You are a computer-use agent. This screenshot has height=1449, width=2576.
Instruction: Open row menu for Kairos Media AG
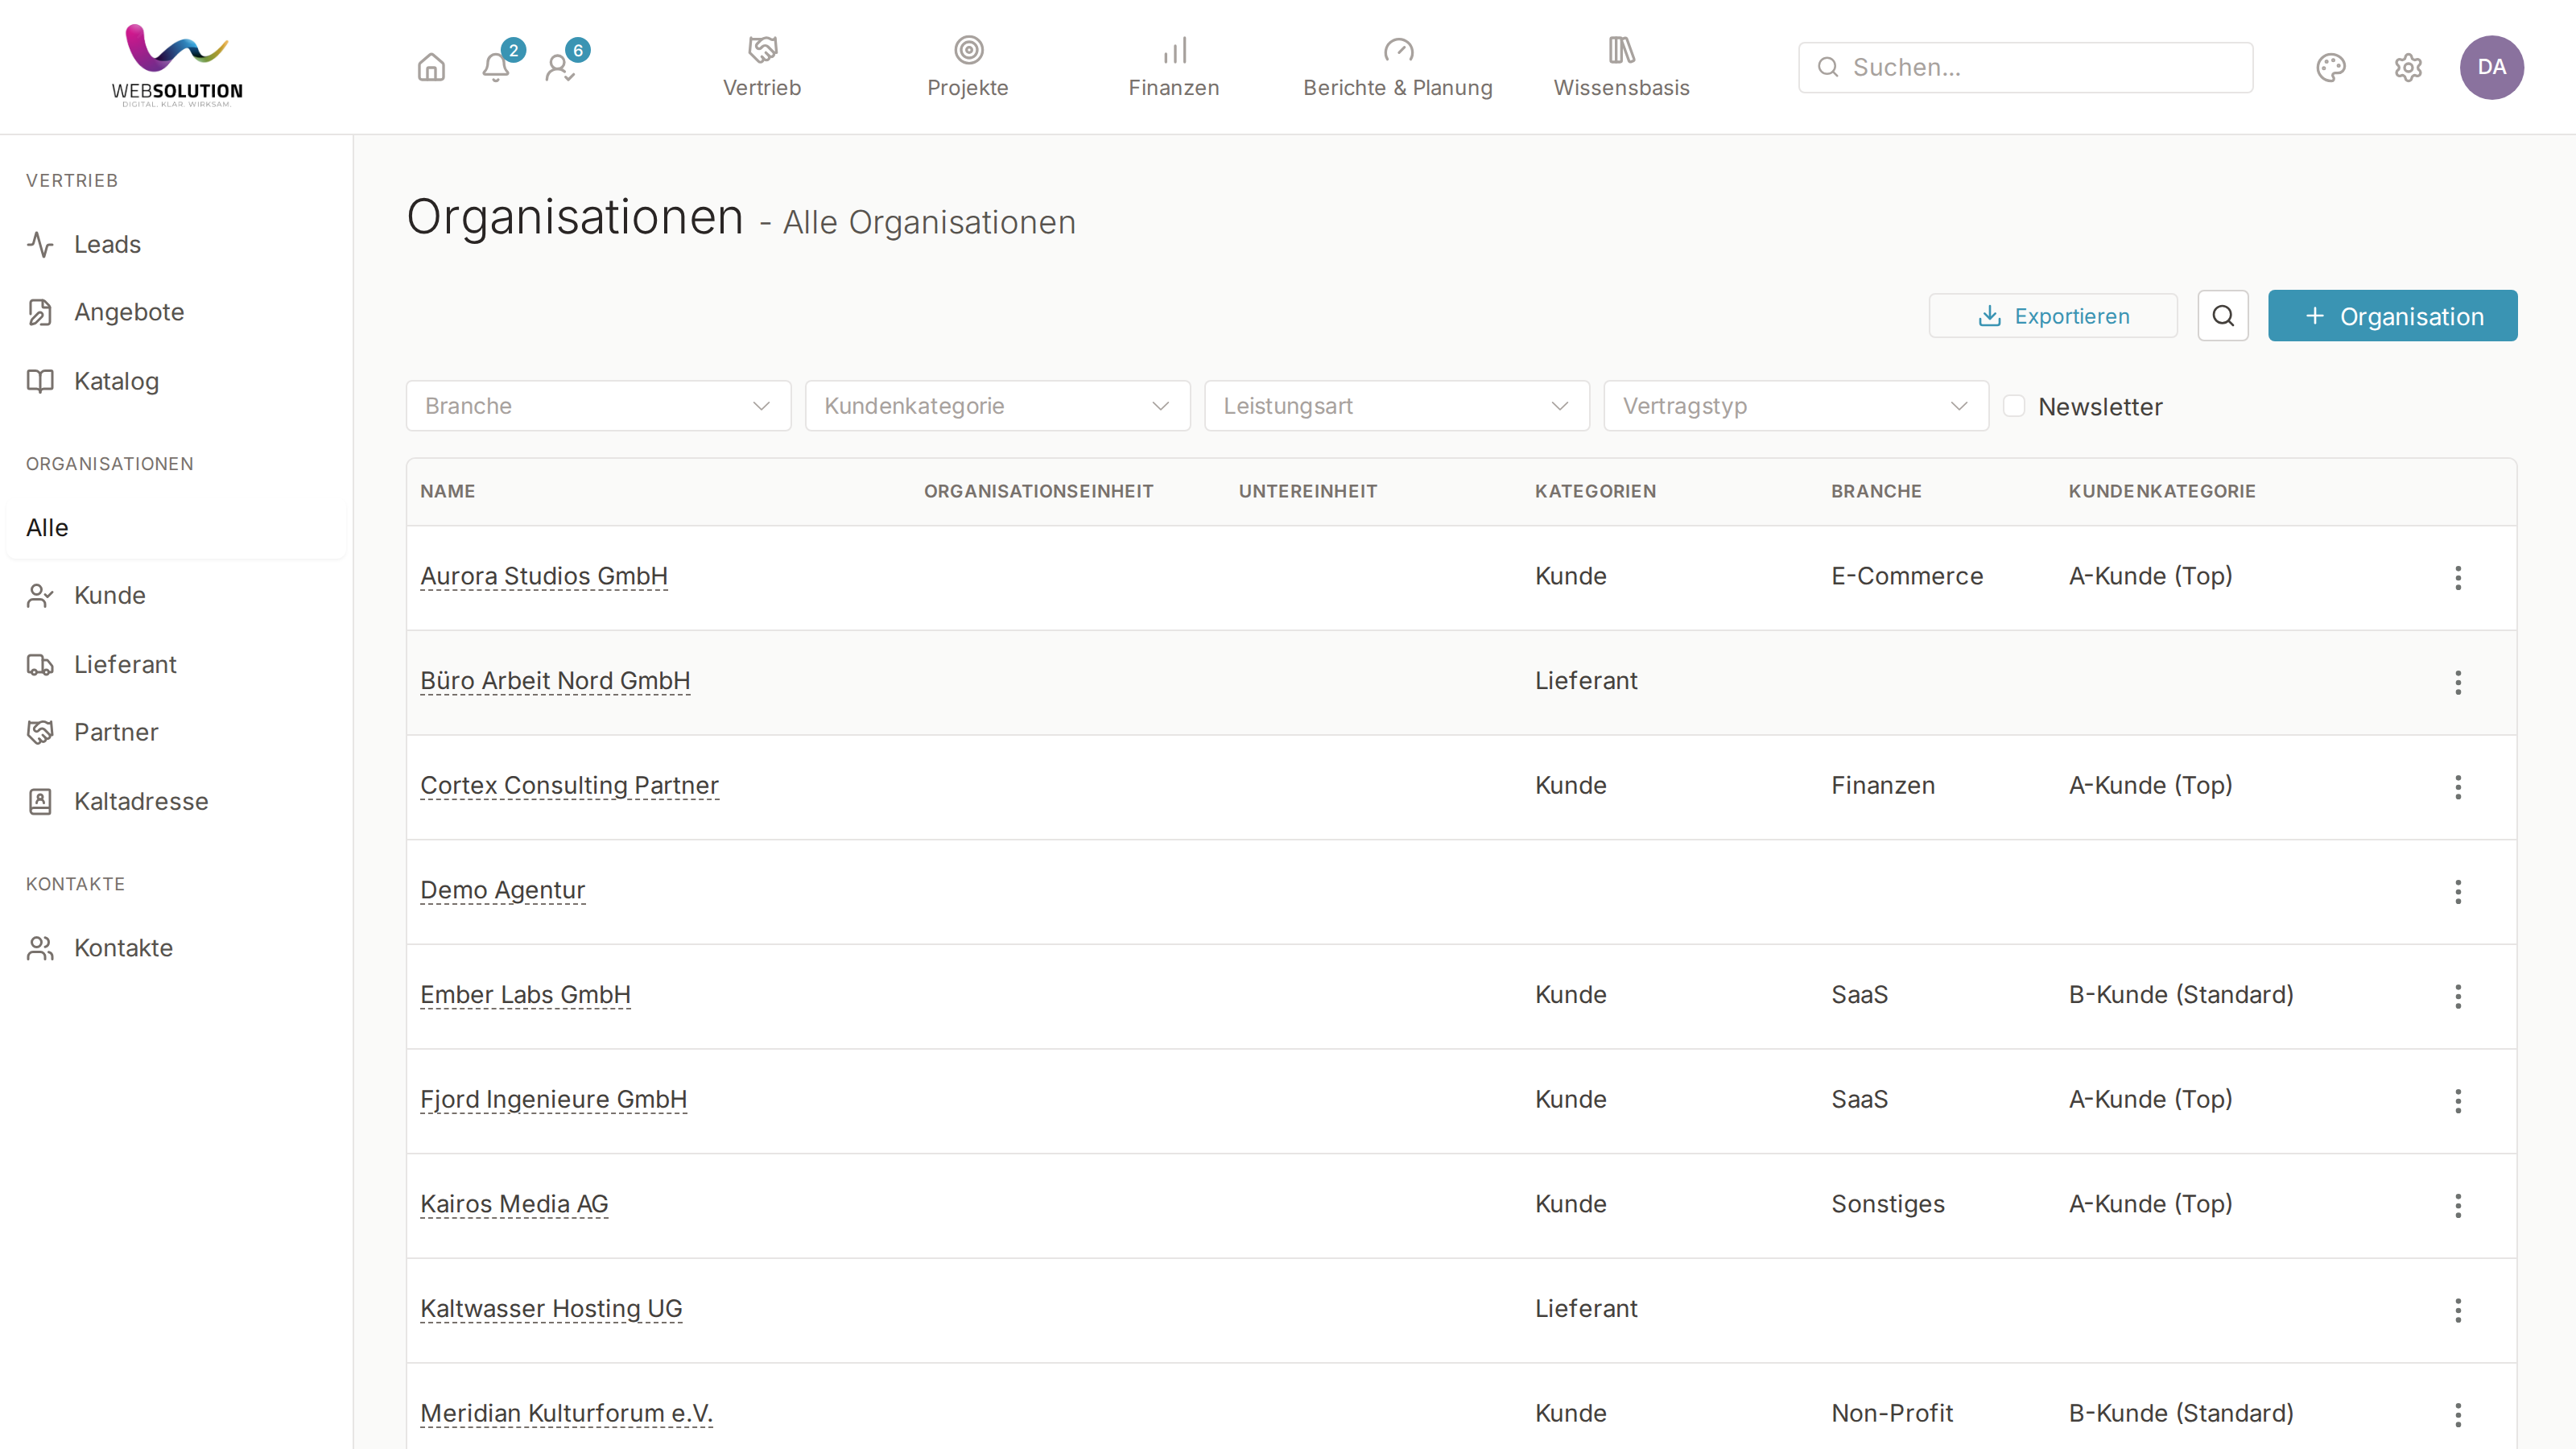pyautogui.click(x=2458, y=1205)
